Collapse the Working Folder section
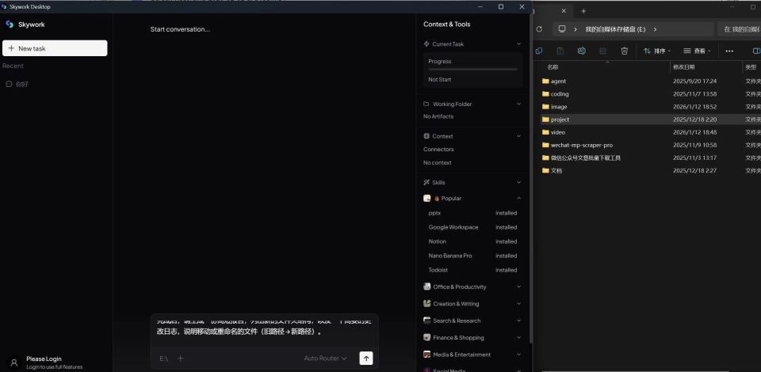 [518, 104]
